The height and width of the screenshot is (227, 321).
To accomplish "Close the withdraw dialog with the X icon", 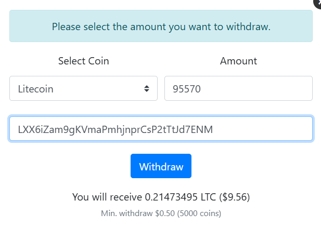I will tap(318, 3).
